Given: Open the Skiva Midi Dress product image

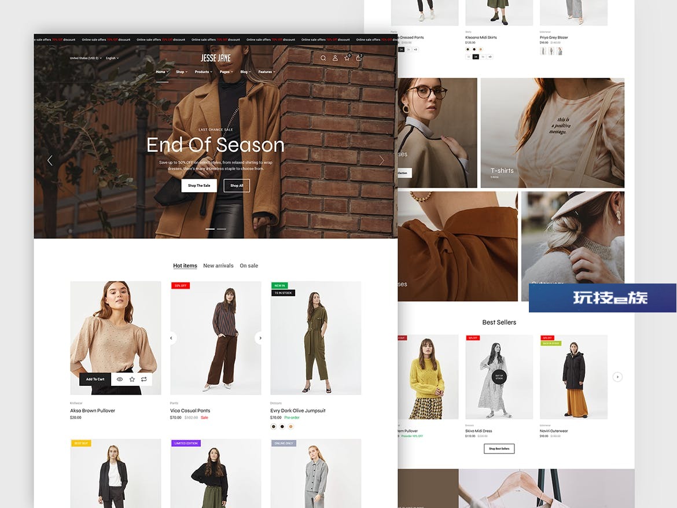Looking at the screenshot, I should click(499, 377).
